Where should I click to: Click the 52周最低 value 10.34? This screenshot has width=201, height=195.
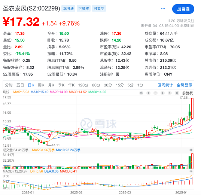(x=72, y=74)
